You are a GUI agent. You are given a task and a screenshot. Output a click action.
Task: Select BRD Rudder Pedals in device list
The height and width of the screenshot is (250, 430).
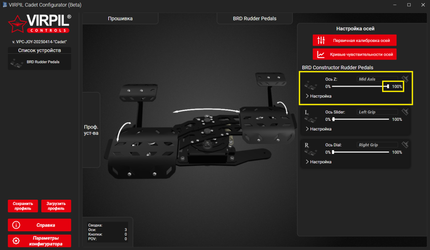click(39, 62)
